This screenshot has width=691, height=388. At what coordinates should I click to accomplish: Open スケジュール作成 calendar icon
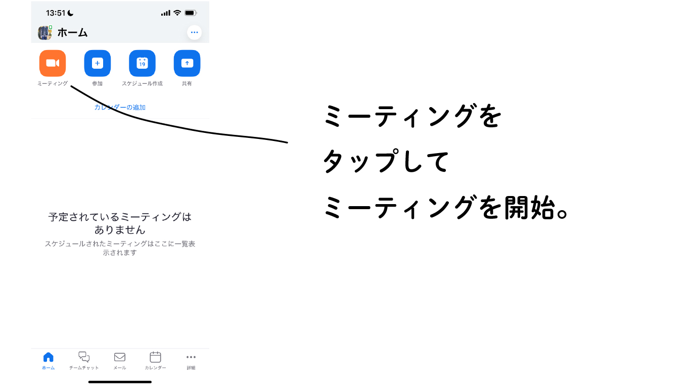(142, 63)
